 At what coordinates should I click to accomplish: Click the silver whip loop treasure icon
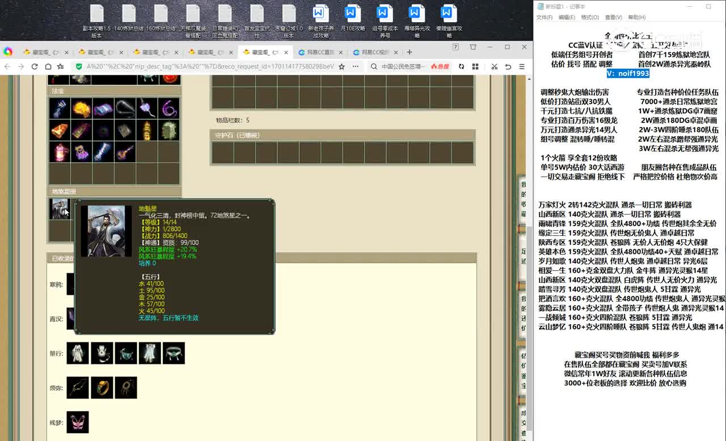125,108
